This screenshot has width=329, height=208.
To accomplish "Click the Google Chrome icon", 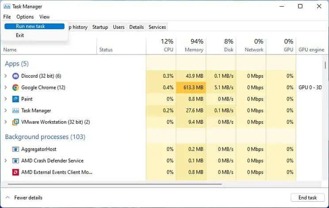I will point(15,88).
